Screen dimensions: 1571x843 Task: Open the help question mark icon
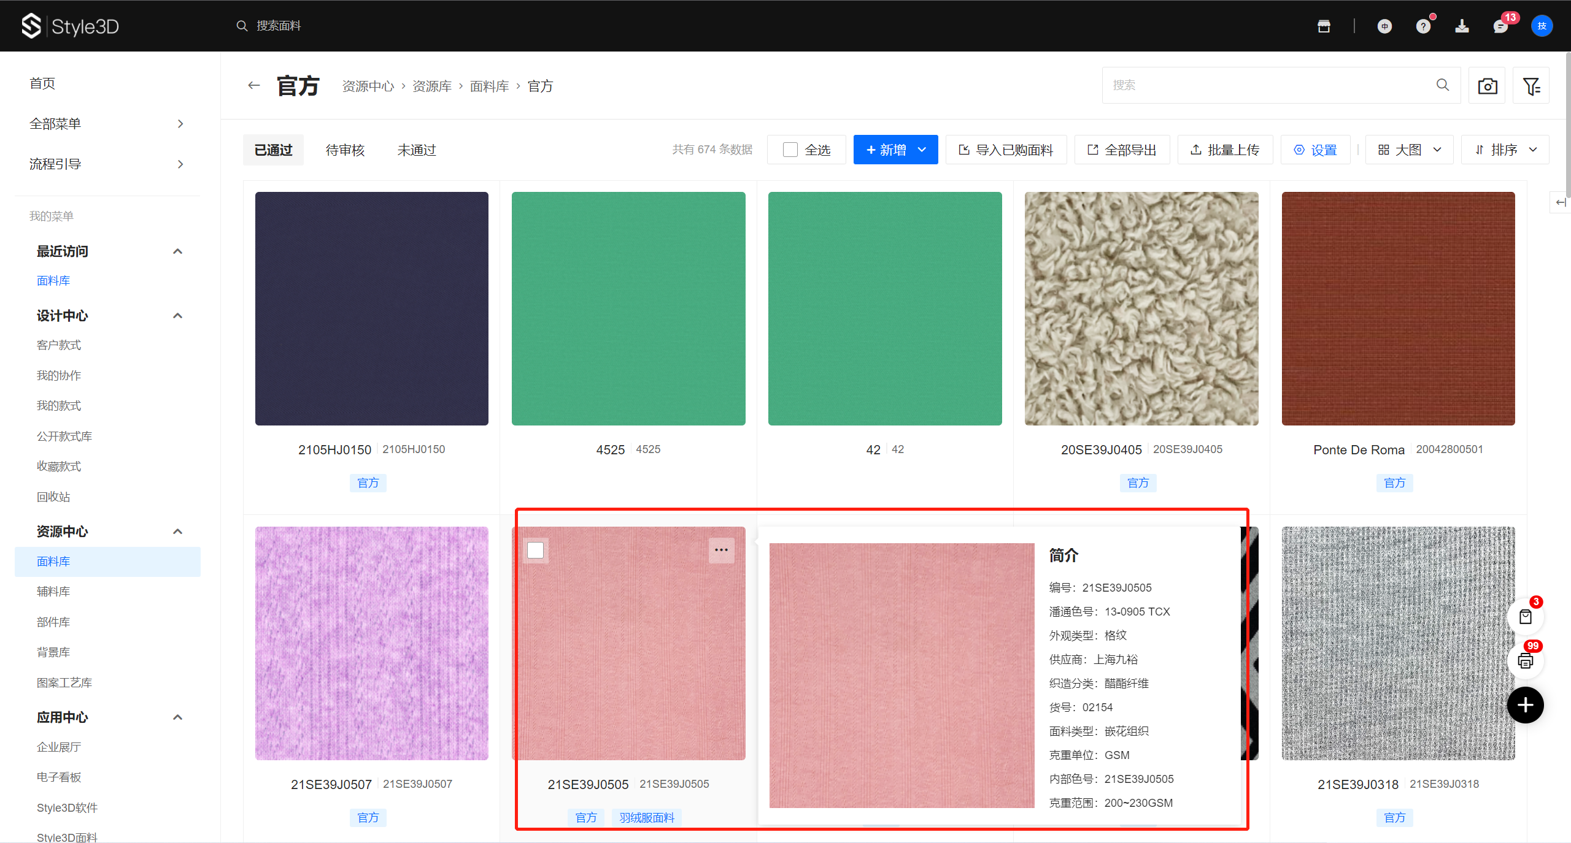[1423, 26]
